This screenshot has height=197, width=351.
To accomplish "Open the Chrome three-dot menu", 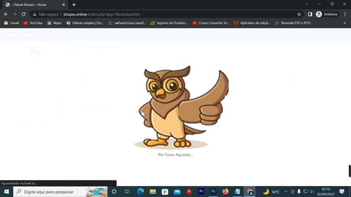I will coord(345,14).
